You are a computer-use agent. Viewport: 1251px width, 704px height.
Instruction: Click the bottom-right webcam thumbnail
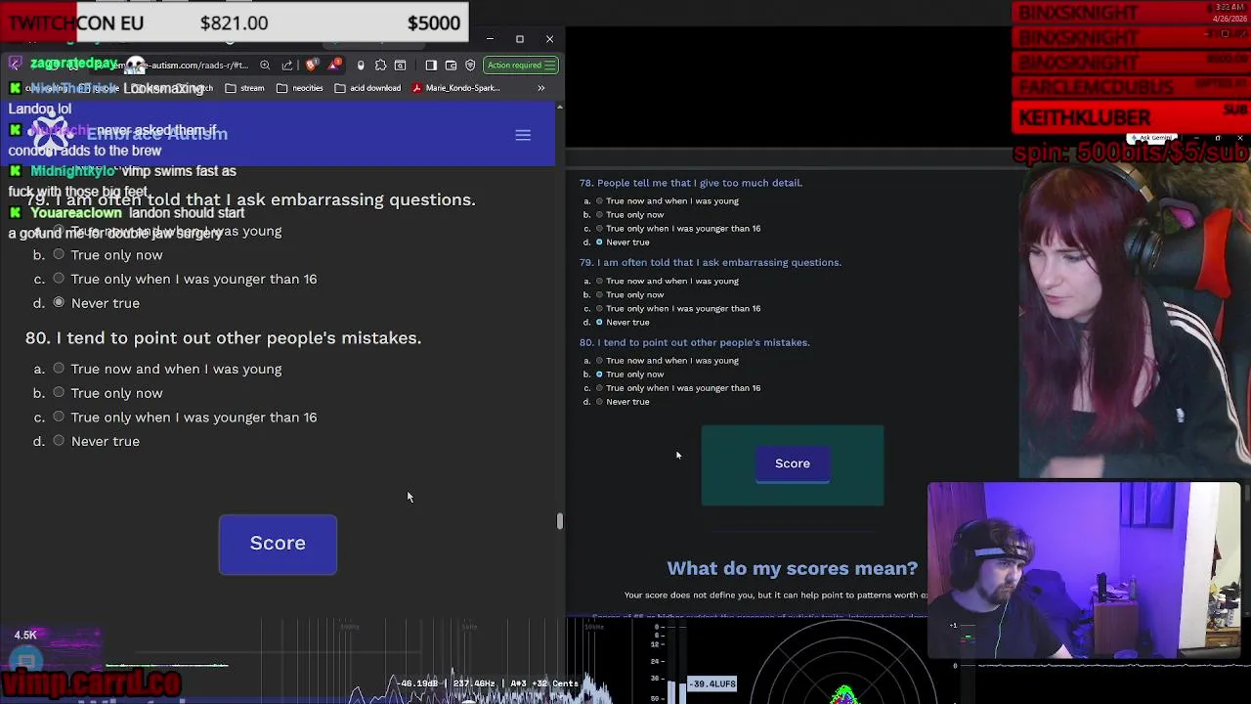(1084, 570)
